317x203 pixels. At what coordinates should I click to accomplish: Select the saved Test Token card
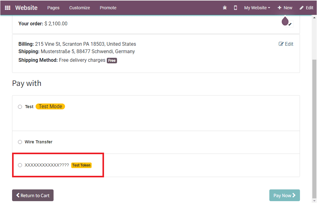[x=20, y=165]
